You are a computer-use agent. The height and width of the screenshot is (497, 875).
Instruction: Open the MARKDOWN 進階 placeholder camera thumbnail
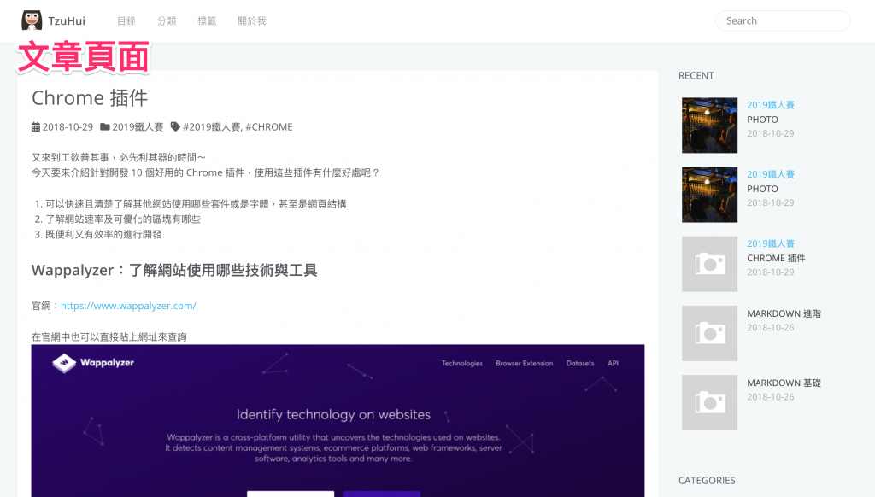(709, 333)
